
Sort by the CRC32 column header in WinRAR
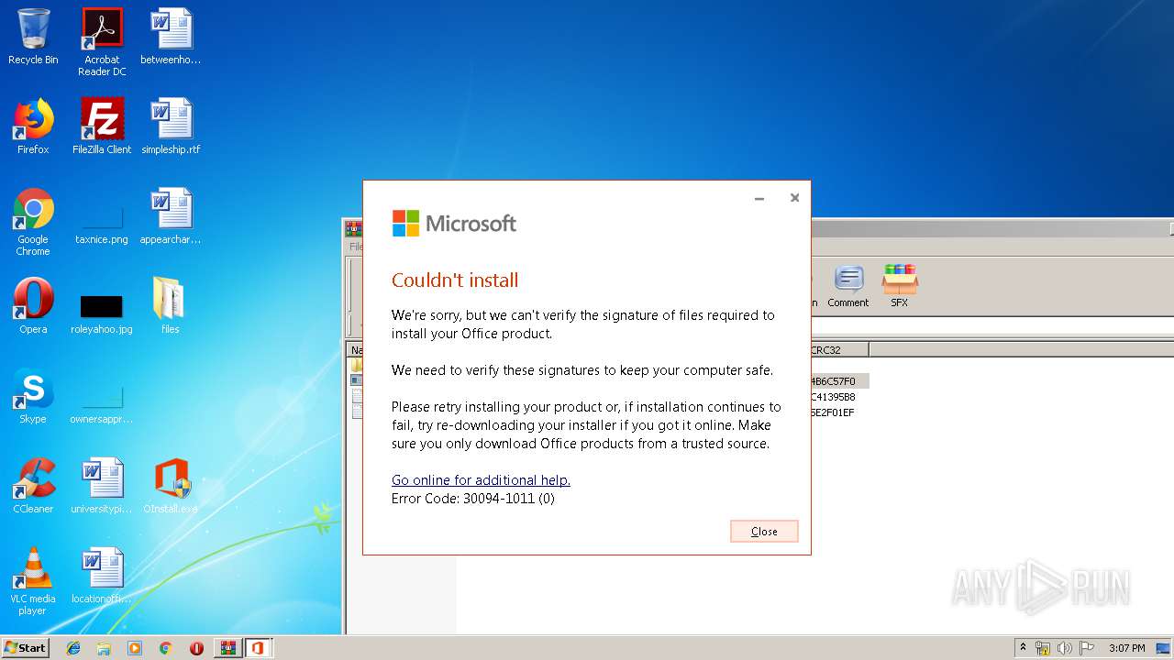[837, 350]
